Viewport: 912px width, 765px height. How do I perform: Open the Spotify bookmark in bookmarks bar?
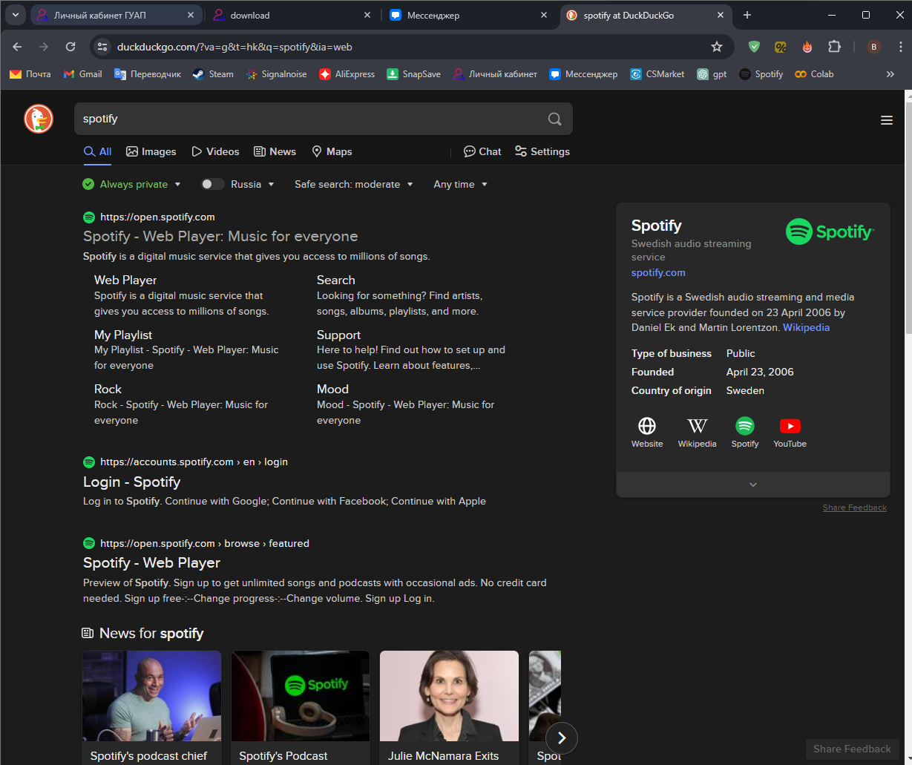pos(761,74)
